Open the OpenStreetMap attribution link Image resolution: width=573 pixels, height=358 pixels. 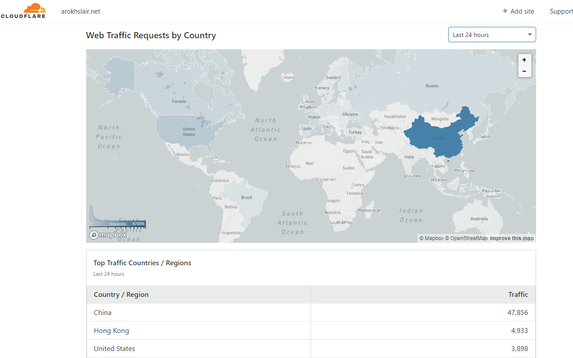tap(466, 238)
